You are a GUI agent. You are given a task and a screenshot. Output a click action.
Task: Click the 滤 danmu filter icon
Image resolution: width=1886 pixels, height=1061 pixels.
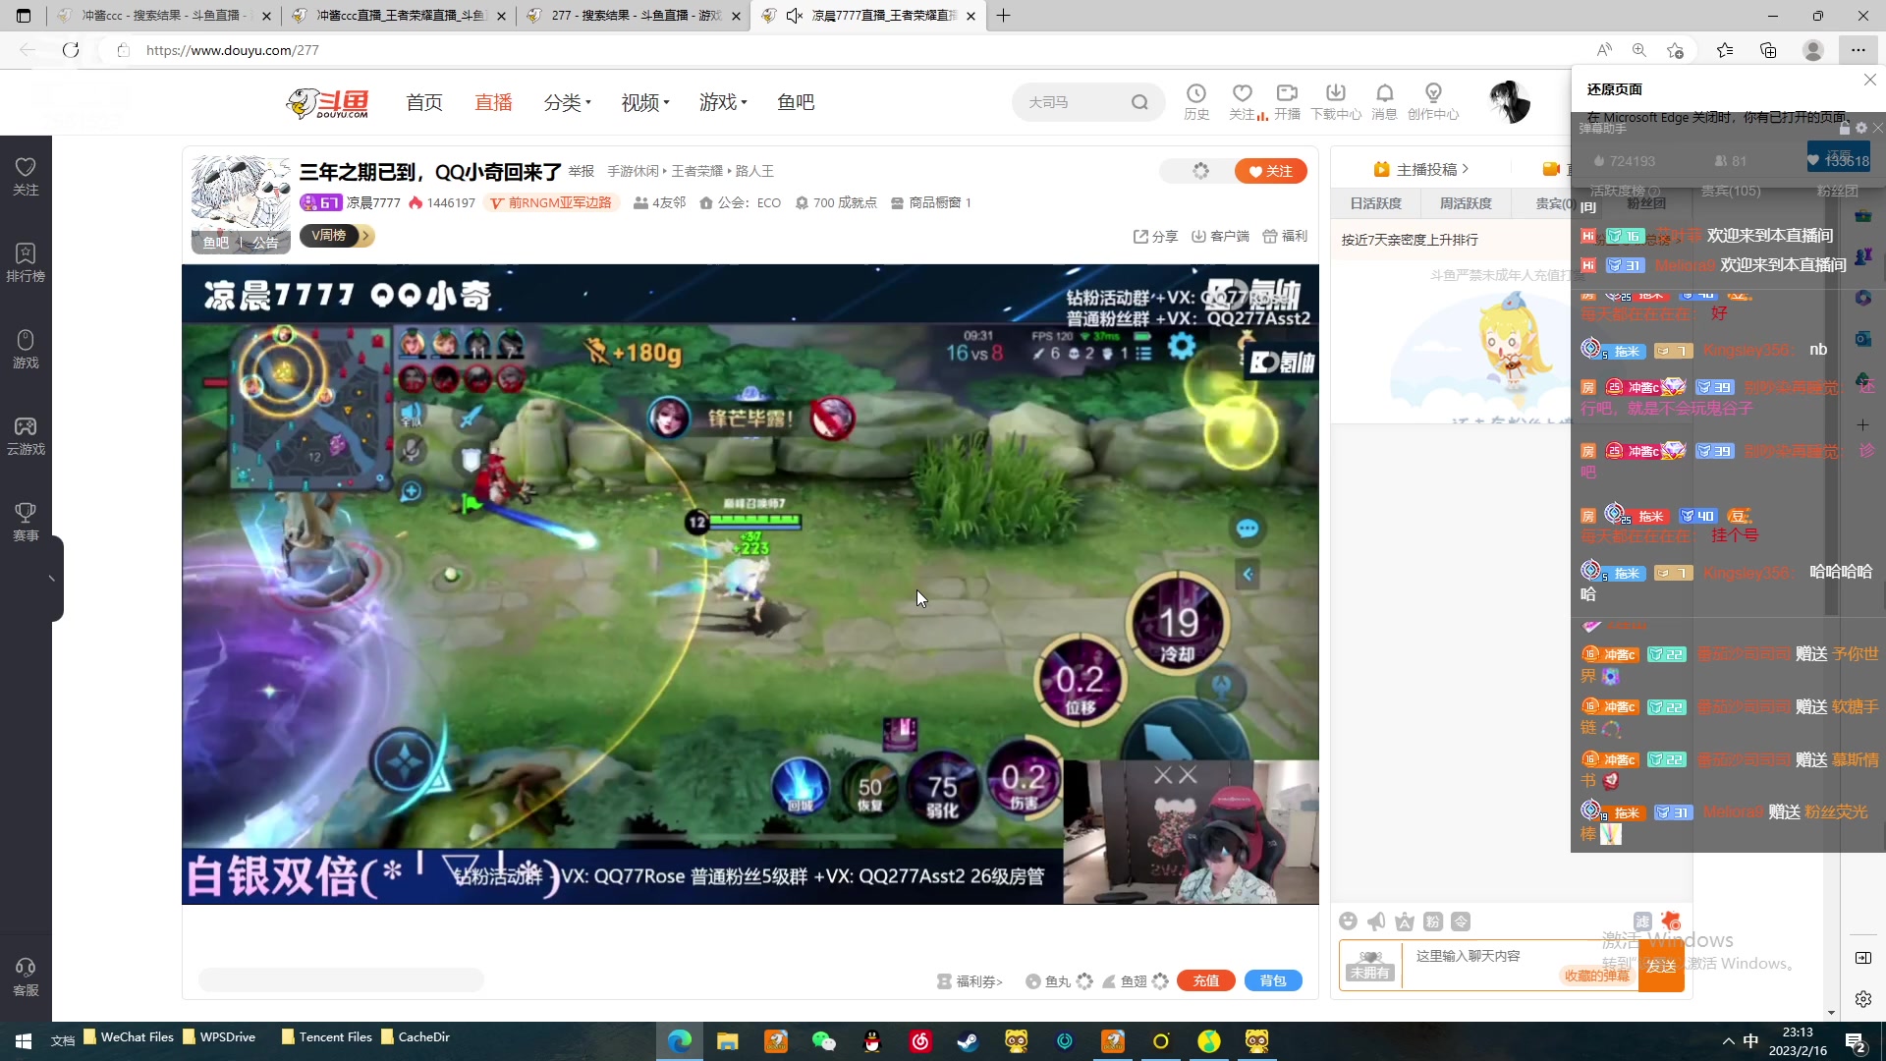coord(1642,921)
